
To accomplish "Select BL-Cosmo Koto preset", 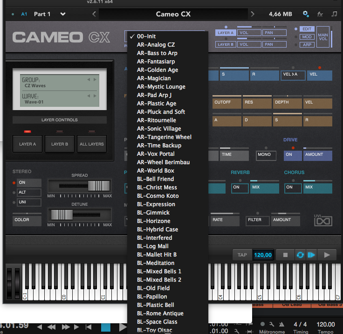I will [168, 196].
